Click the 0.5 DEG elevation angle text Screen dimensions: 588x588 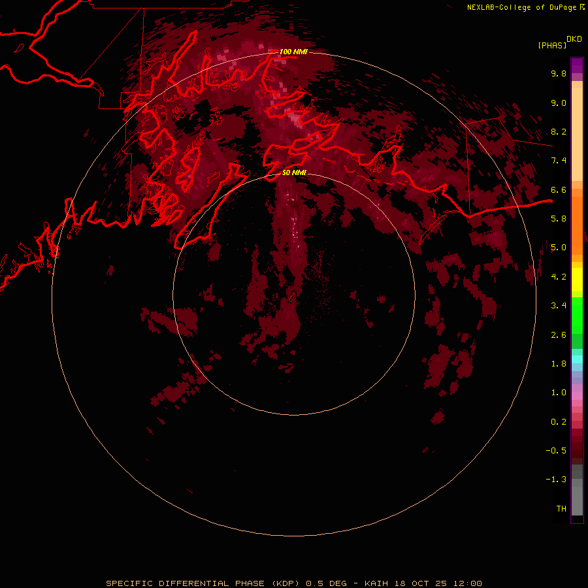pyautogui.click(x=326, y=583)
